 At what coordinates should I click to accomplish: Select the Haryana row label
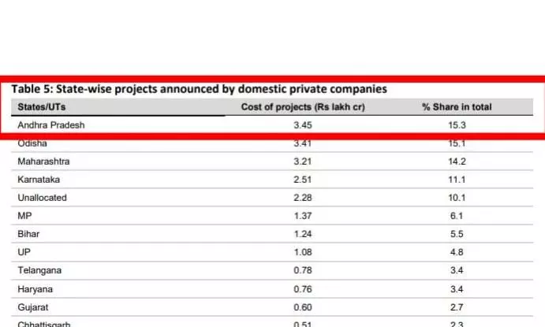(x=35, y=288)
